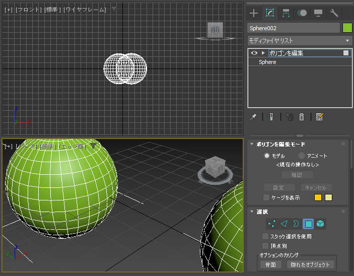
Task: Click the large green sphere in perspective
Action: pyautogui.click(x=61, y=188)
